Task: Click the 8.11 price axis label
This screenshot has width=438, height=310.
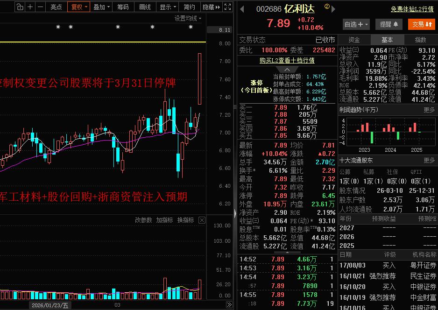Action: pyautogui.click(x=220, y=30)
